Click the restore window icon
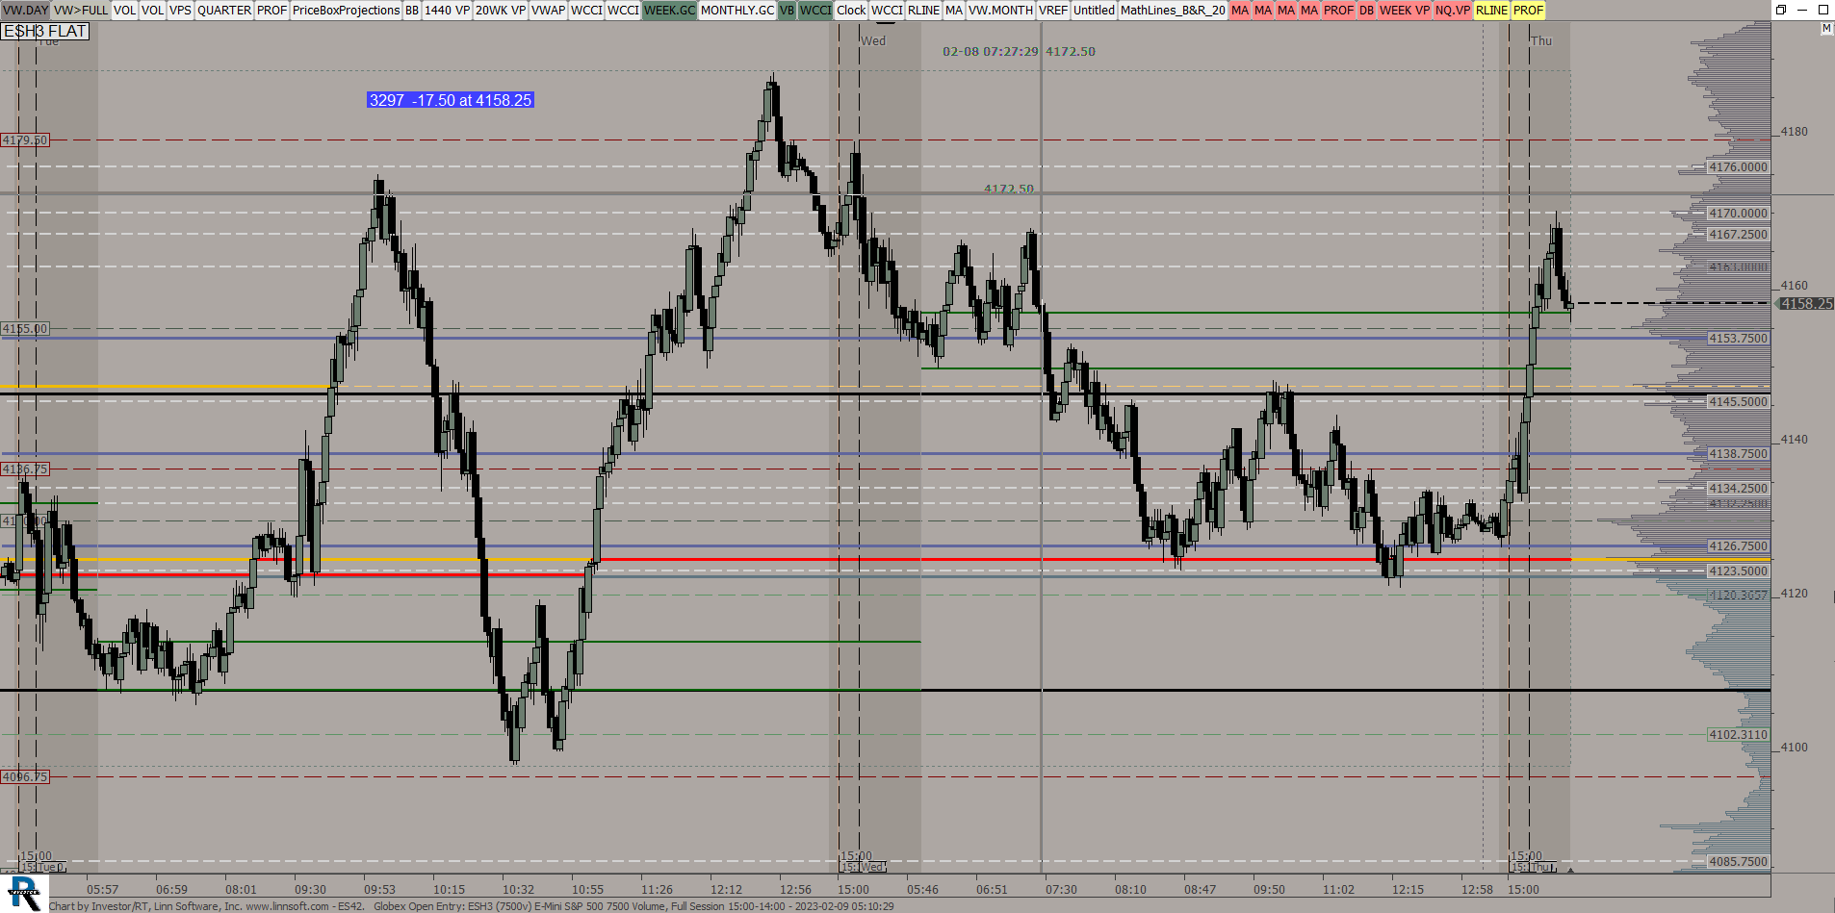1835x913 pixels. tap(1781, 10)
